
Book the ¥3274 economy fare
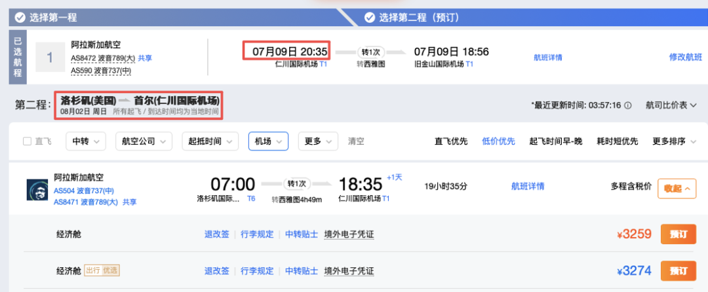pos(678,271)
